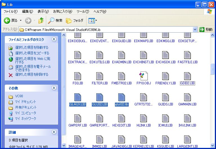
Task: Select the ICMUI.LIB file icon
Action: point(165,118)
